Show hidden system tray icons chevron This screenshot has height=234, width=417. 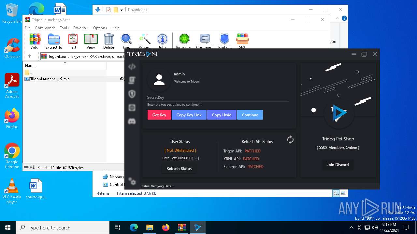pyautogui.click(x=351, y=227)
